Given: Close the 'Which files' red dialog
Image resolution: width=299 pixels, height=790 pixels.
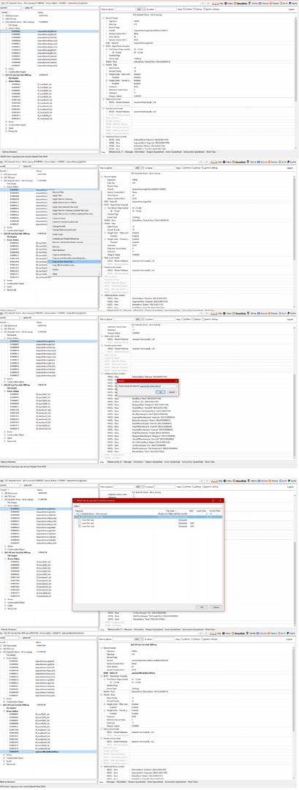Looking at the screenshot, I should point(221,501).
